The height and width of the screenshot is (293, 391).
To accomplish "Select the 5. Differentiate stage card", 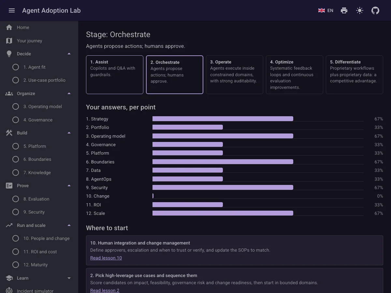I will [x=355, y=75].
